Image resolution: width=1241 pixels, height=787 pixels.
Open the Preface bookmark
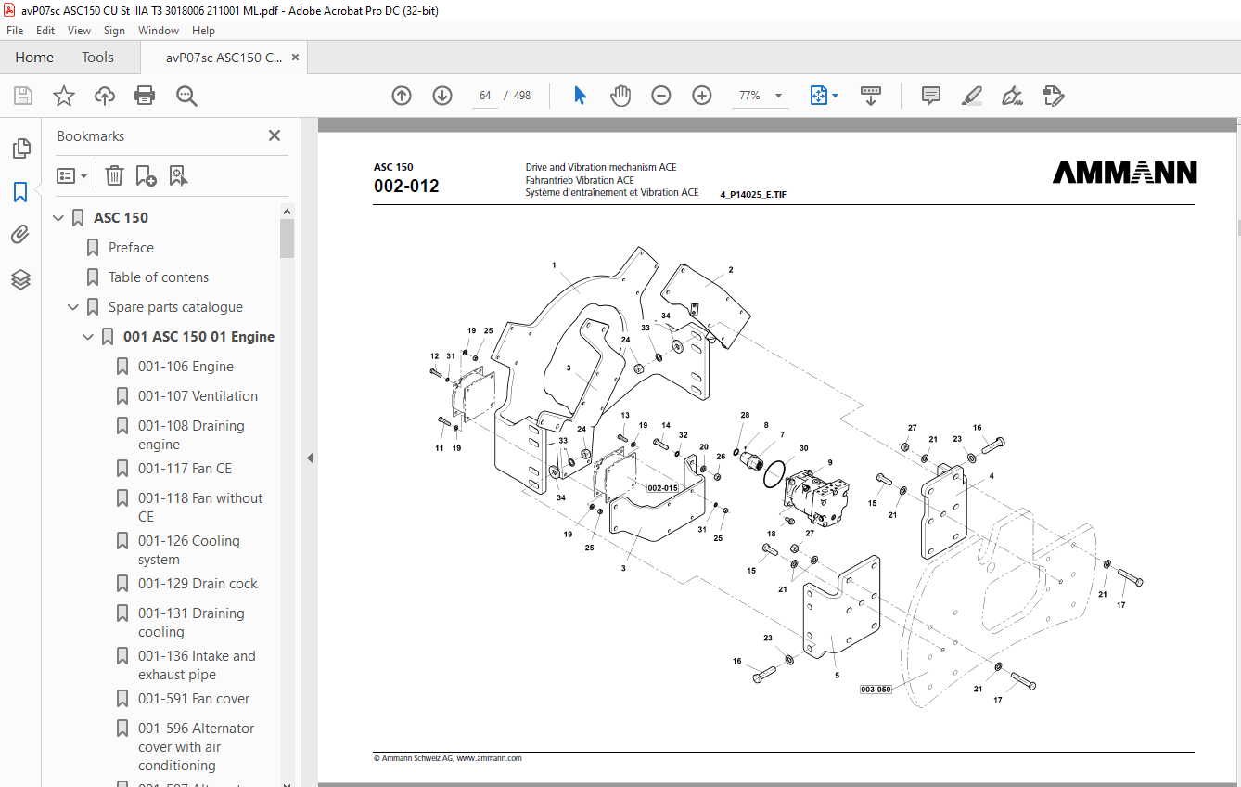coord(131,248)
